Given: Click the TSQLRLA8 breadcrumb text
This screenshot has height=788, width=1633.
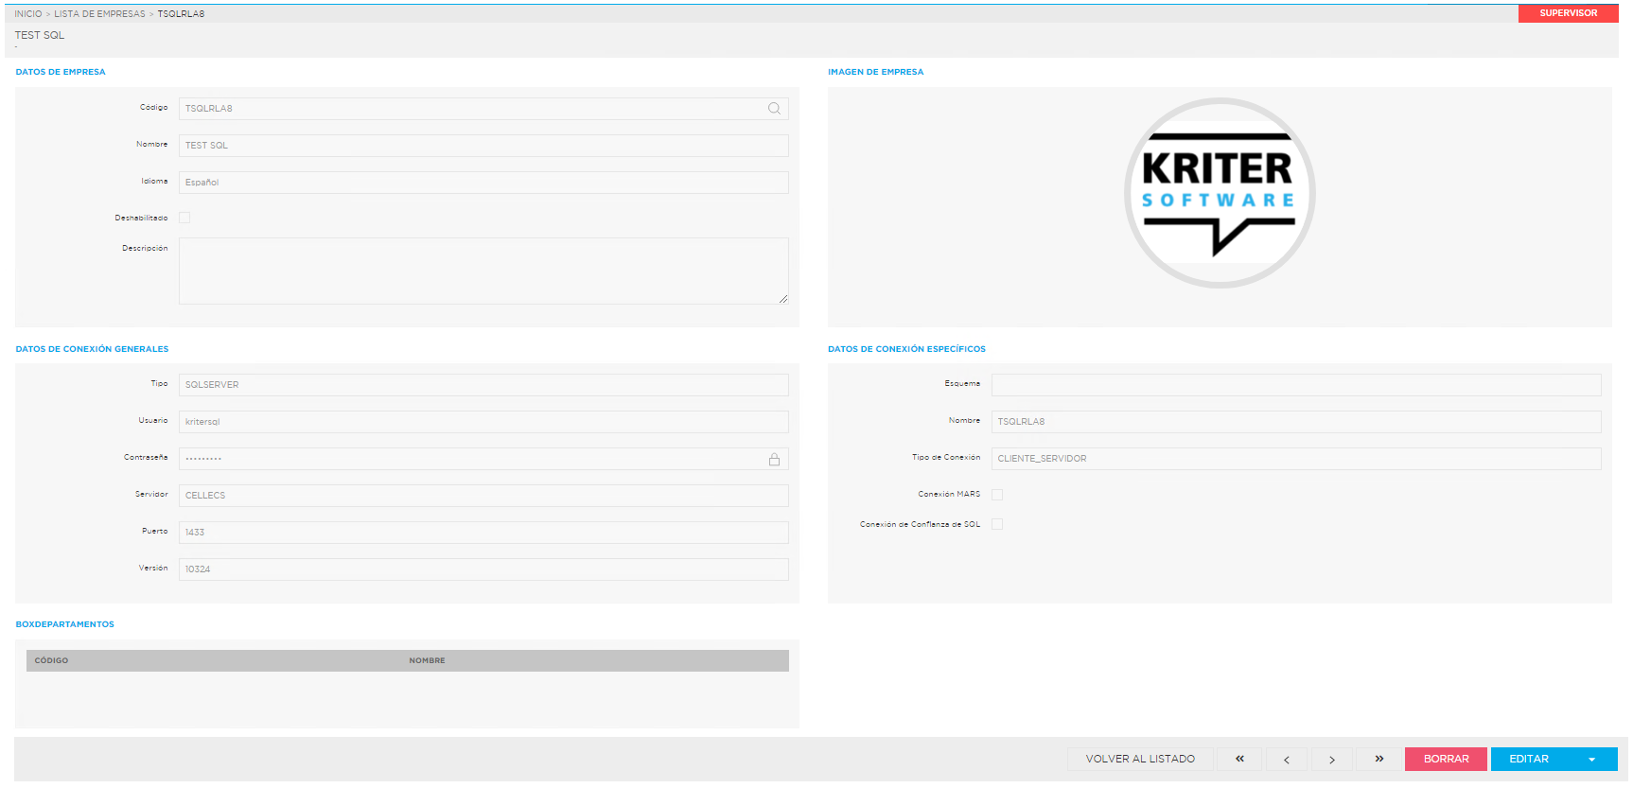Looking at the screenshot, I should coord(181,14).
